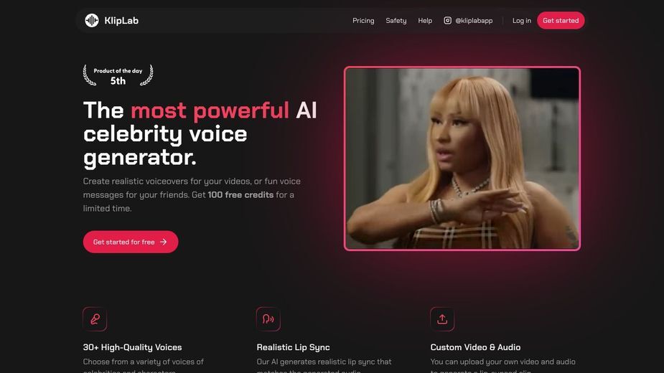Open the Pricing page
Image resolution: width=664 pixels, height=373 pixels.
coord(363,20)
